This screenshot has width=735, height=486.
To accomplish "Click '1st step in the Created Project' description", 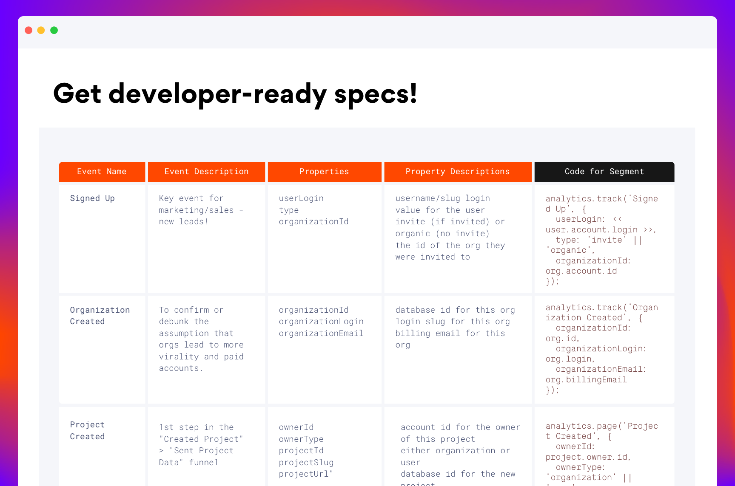I will pos(206,446).
